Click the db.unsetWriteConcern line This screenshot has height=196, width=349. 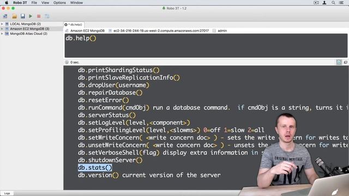coord(213,145)
